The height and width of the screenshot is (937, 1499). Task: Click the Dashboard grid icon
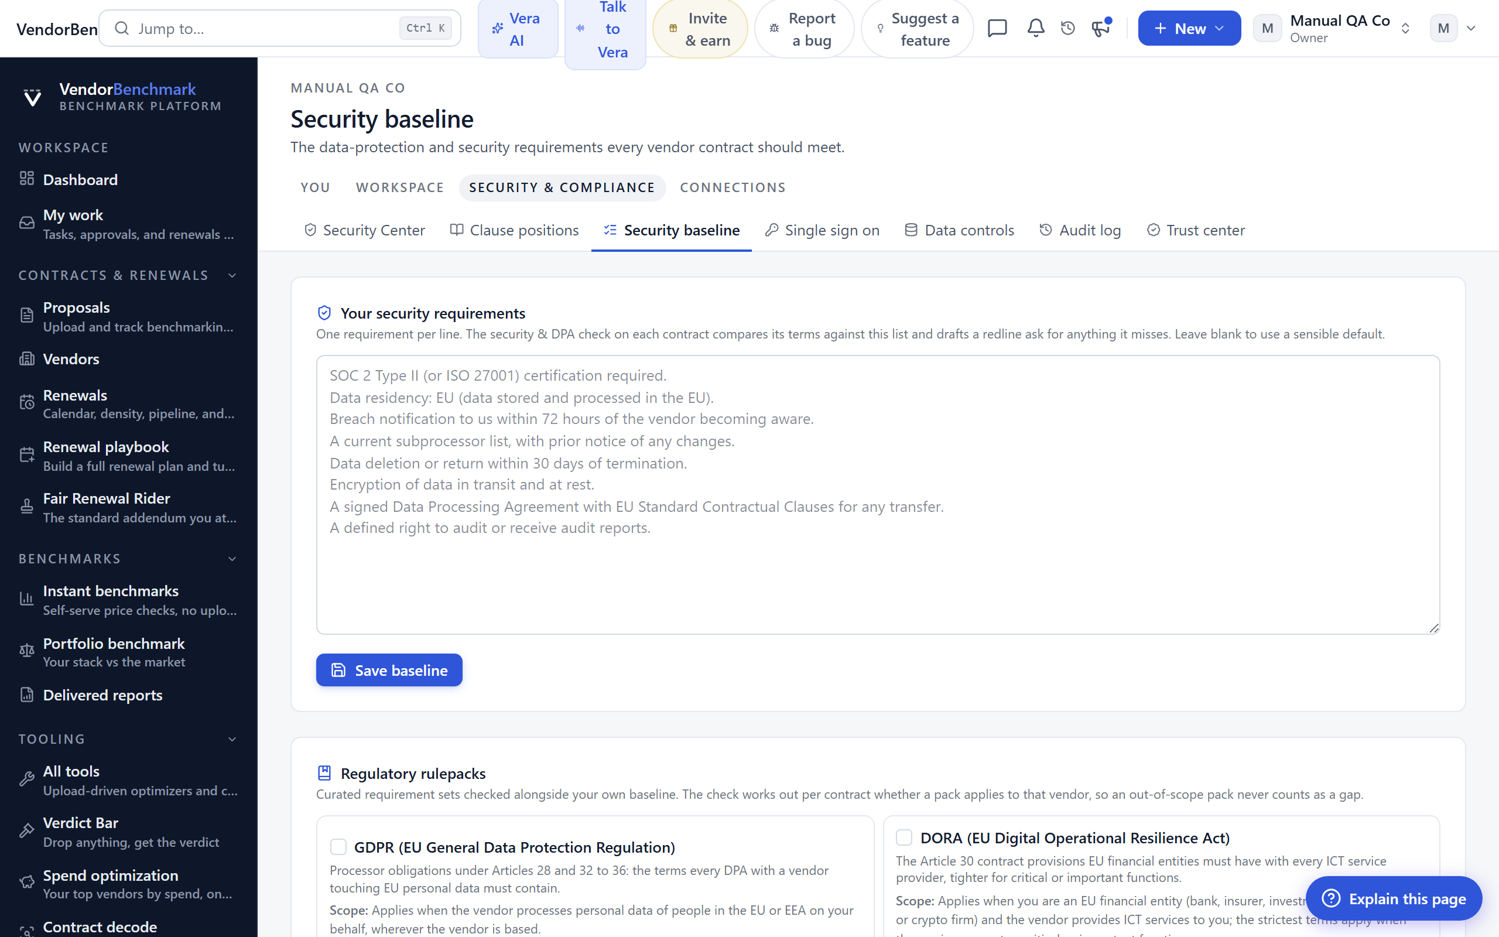click(26, 179)
